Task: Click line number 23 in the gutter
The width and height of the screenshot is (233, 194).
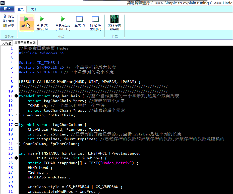Action: pos(11,153)
